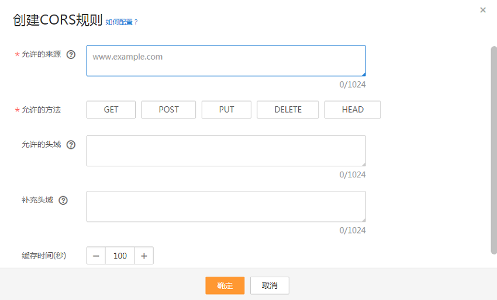Enable the HEAD method option

pyautogui.click(x=353, y=110)
